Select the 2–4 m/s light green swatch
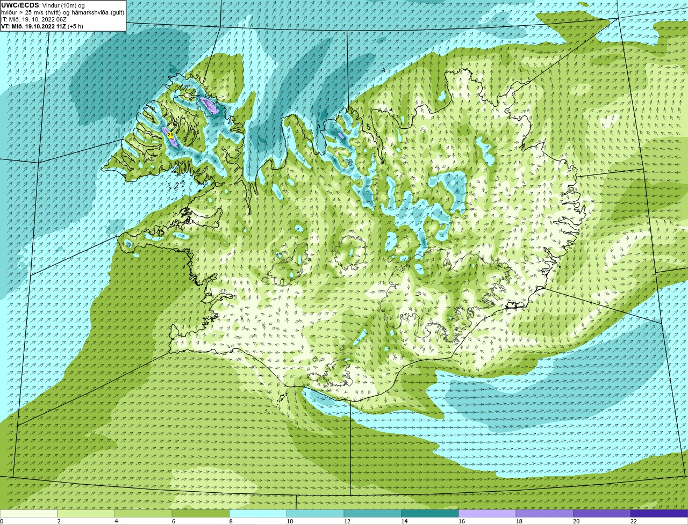The image size is (688, 525). (86, 513)
